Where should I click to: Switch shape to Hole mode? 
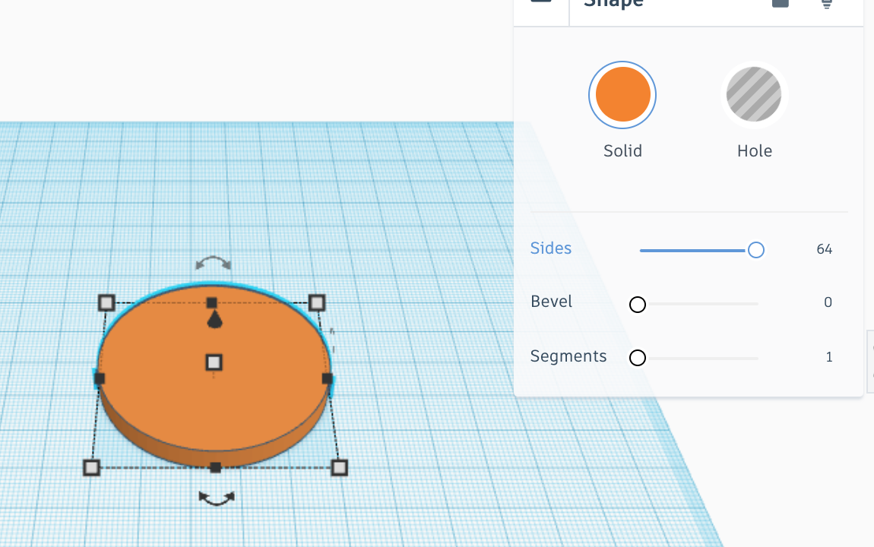coord(754,95)
